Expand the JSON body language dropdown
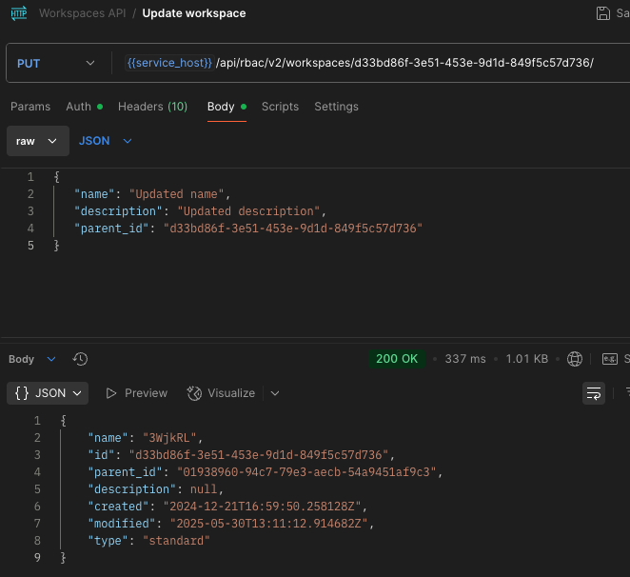Viewport: 630px width, 577px height. coord(105,141)
